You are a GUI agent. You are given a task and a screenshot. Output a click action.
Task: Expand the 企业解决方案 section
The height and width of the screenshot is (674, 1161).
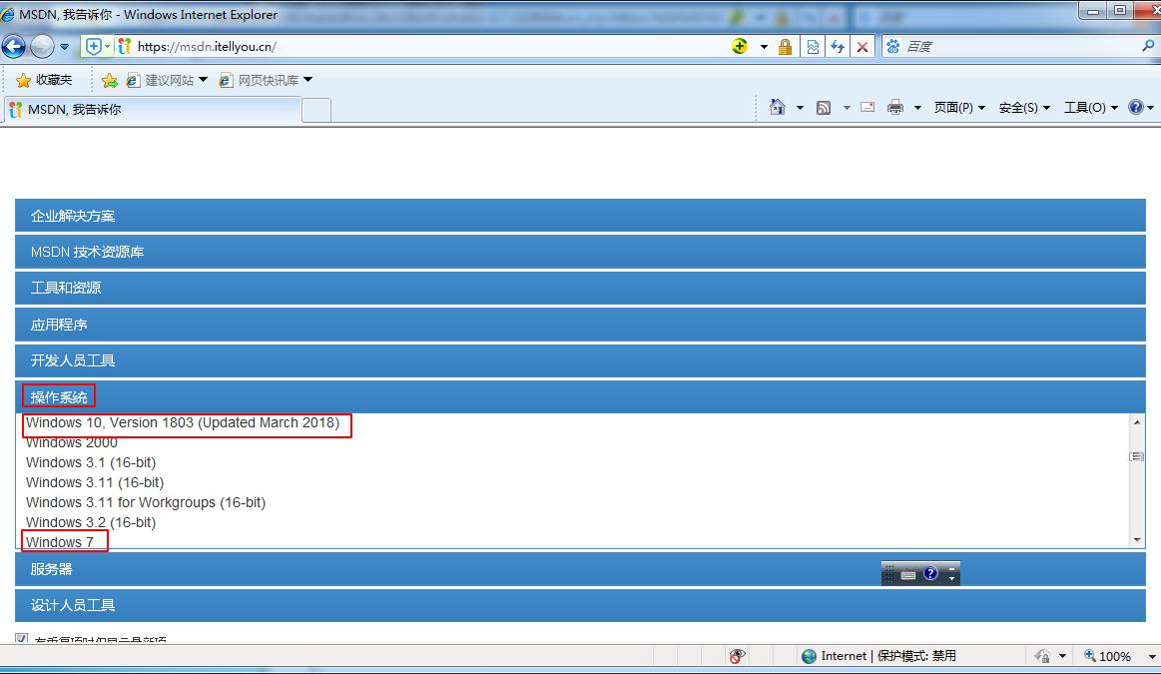click(x=580, y=216)
